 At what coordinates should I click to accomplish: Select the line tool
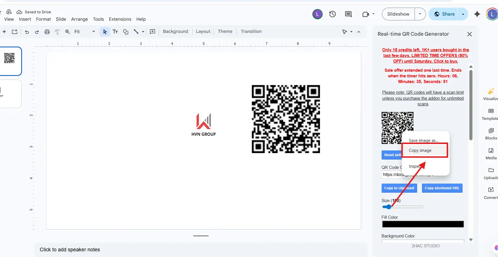(x=136, y=32)
